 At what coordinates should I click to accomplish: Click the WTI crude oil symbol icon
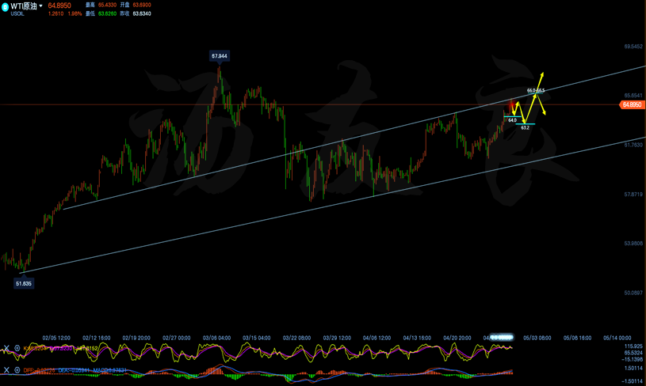coord(6,6)
